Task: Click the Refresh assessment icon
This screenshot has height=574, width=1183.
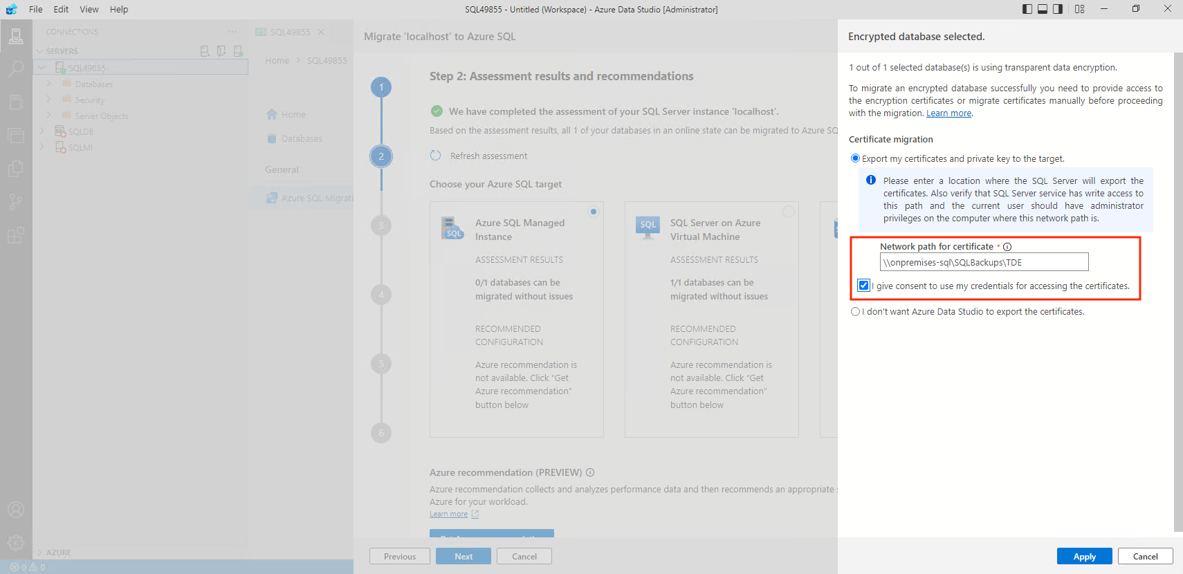Action: tap(435, 156)
